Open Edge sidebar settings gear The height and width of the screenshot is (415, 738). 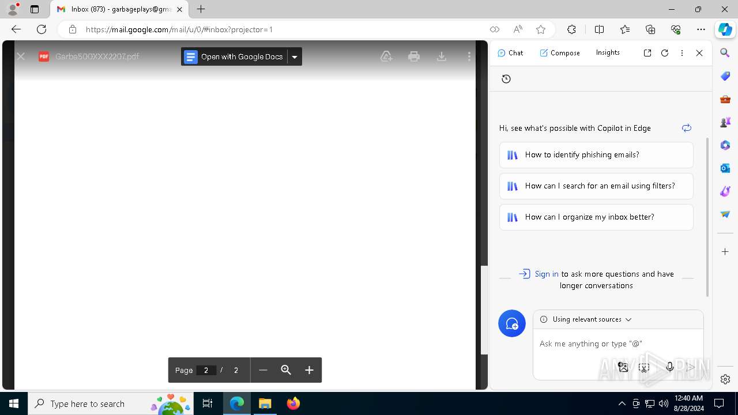tap(725, 379)
